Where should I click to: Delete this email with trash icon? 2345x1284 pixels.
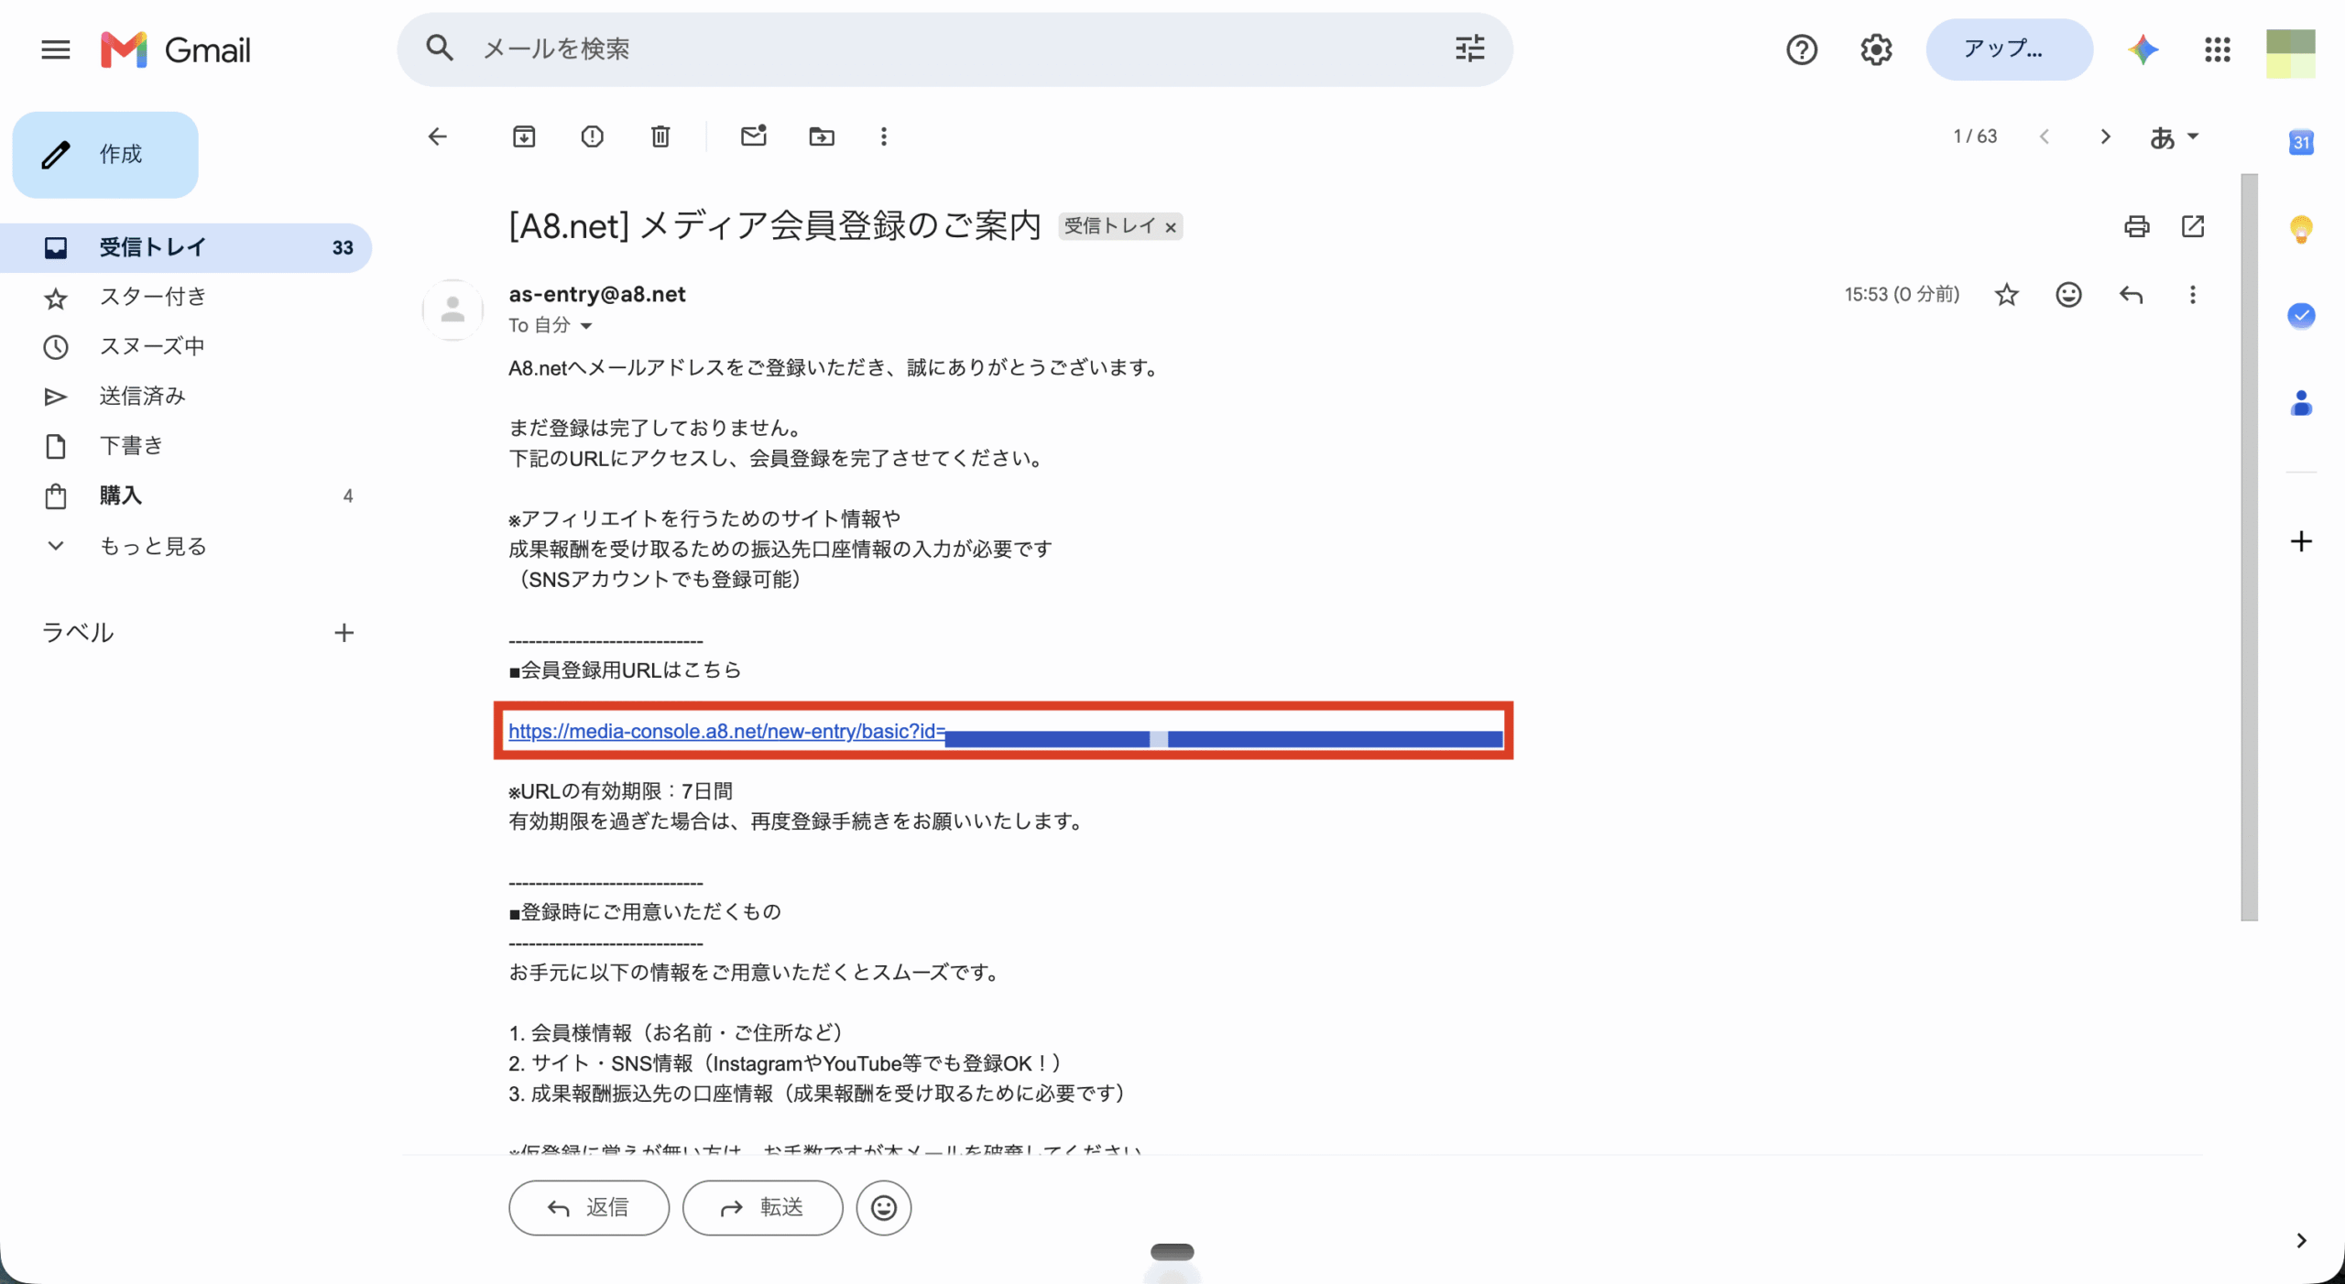660,136
